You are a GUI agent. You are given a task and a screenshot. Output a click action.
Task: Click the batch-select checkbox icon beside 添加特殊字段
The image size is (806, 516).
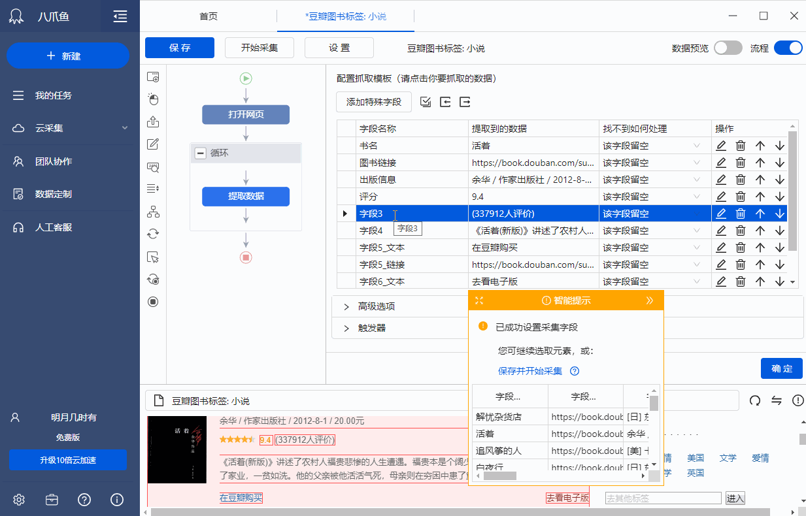click(x=426, y=102)
